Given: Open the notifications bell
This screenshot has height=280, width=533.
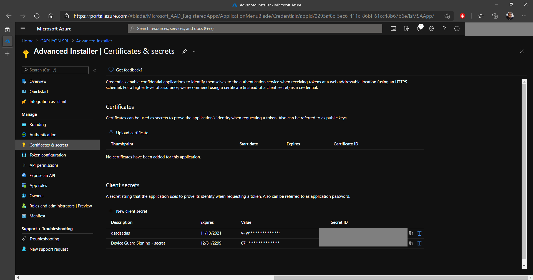Looking at the screenshot, I should pos(419,28).
